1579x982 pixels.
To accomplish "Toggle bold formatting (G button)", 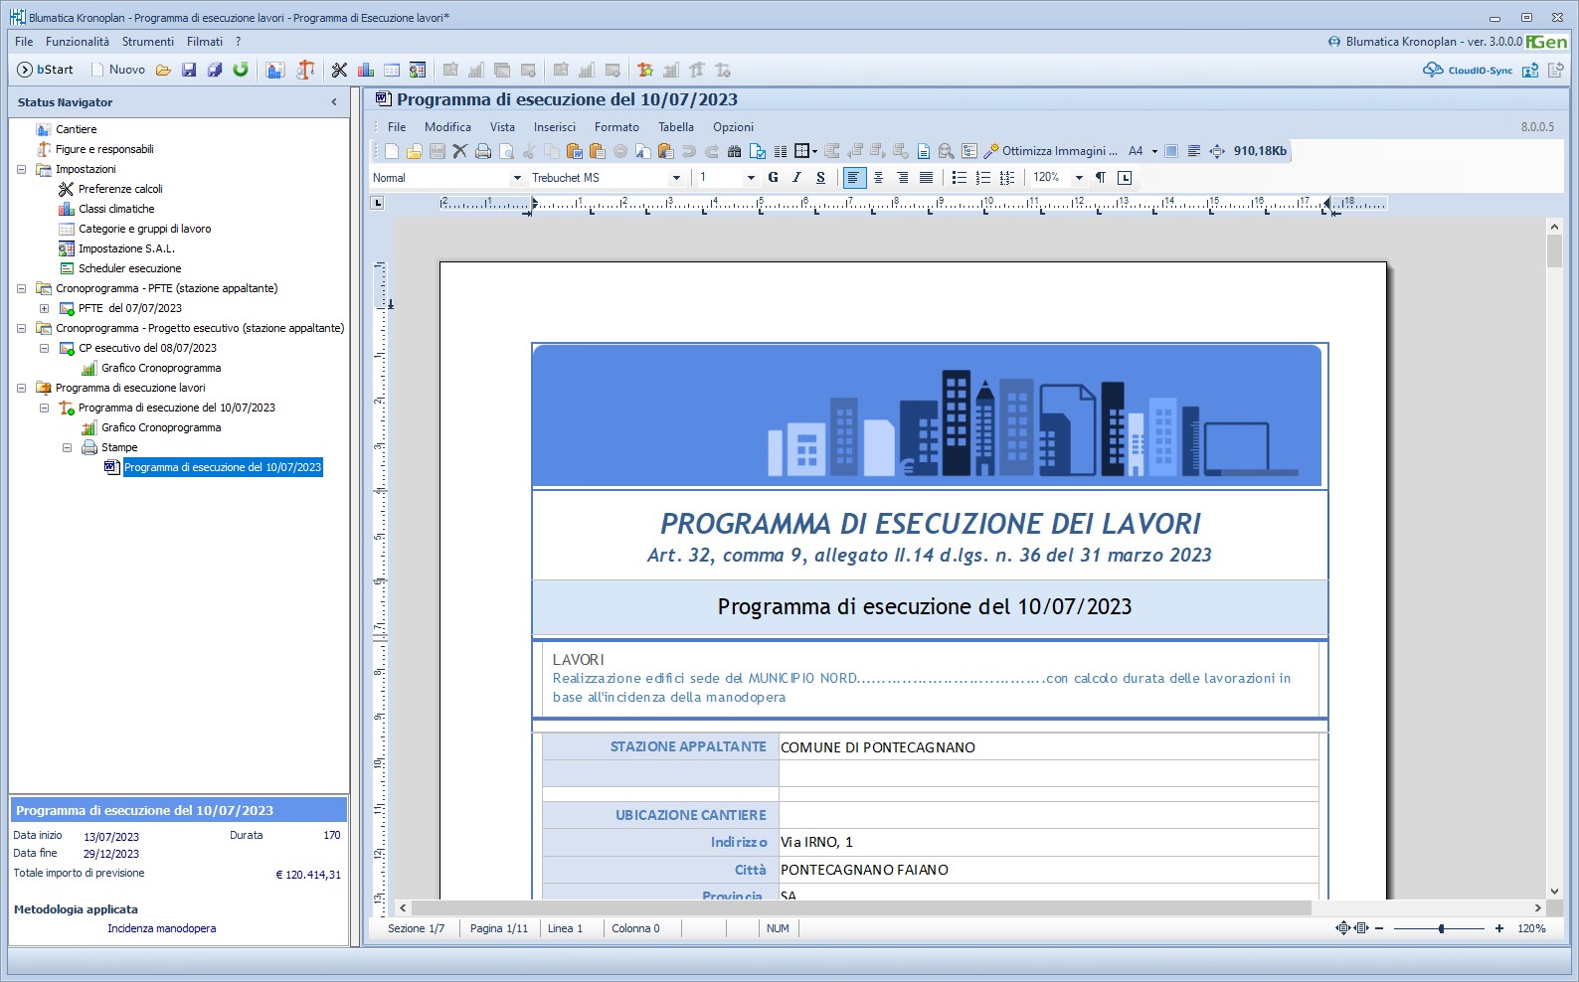I will point(773,178).
